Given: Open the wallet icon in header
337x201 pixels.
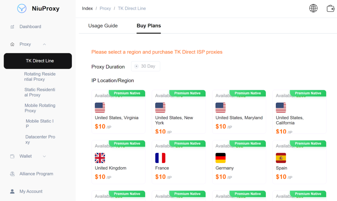Looking at the screenshot, I should [330, 8].
